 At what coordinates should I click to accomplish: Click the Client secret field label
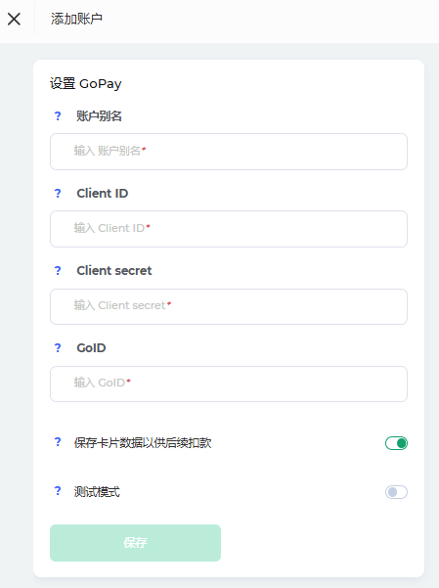point(114,271)
